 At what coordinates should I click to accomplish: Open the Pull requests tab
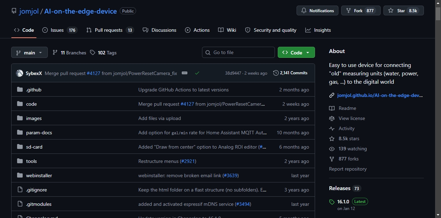[x=110, y=30]
